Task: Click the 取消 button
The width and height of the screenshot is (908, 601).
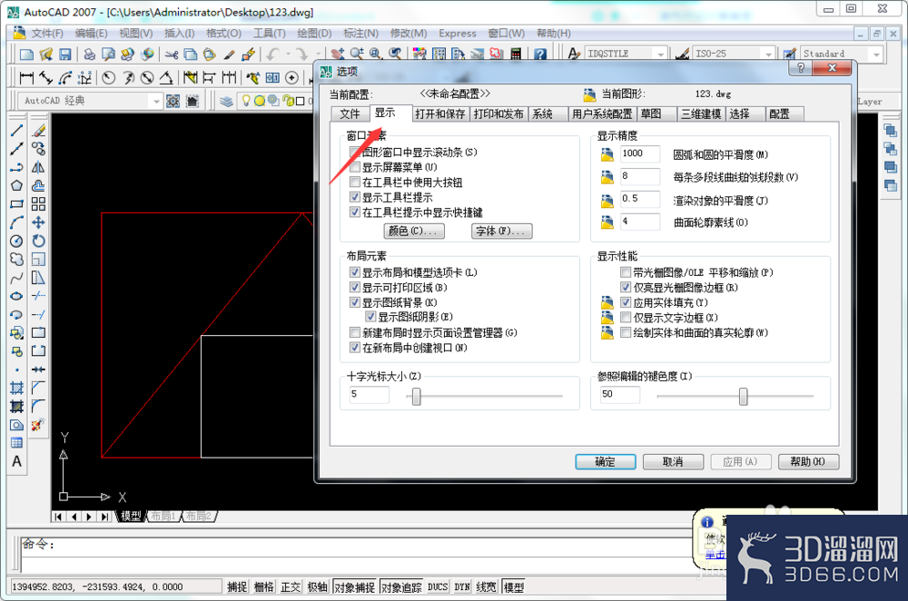Action: click(x=673, y=461)
